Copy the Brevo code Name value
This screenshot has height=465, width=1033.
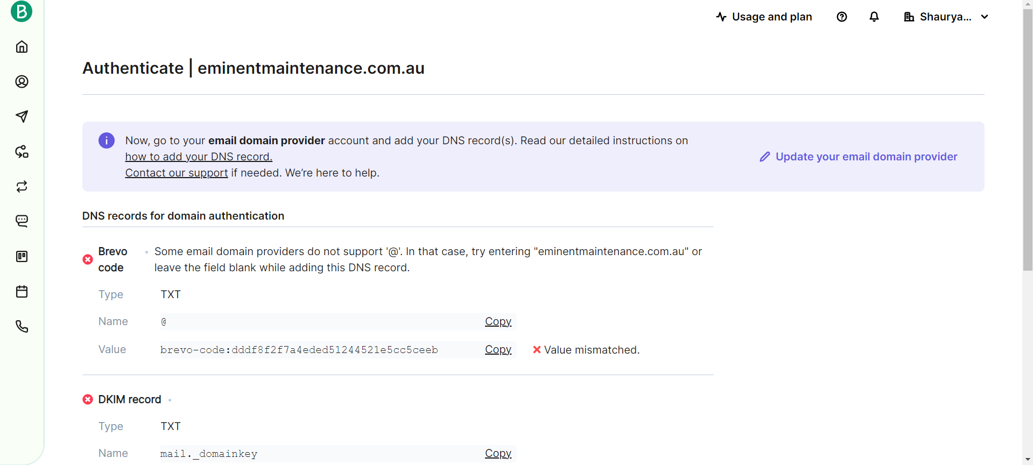pos(498,321)
